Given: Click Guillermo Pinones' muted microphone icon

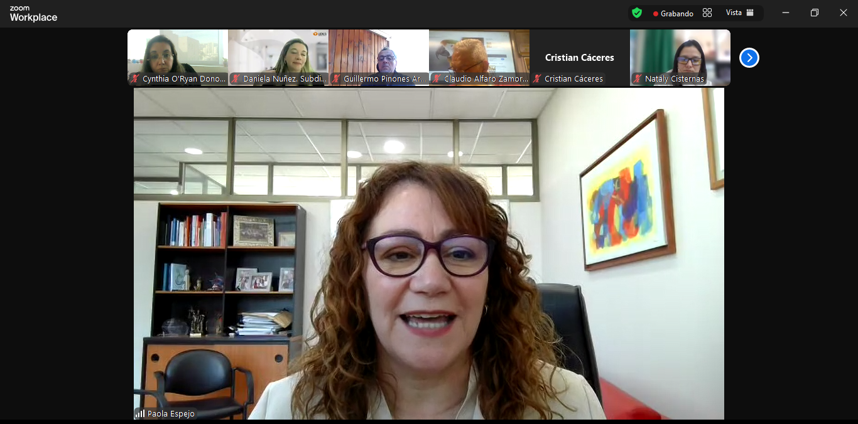Looking at the screenshot, I should (336, 79).
